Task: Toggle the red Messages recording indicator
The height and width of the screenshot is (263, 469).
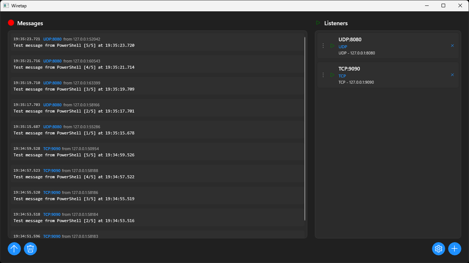Action: tap(11, 23)
